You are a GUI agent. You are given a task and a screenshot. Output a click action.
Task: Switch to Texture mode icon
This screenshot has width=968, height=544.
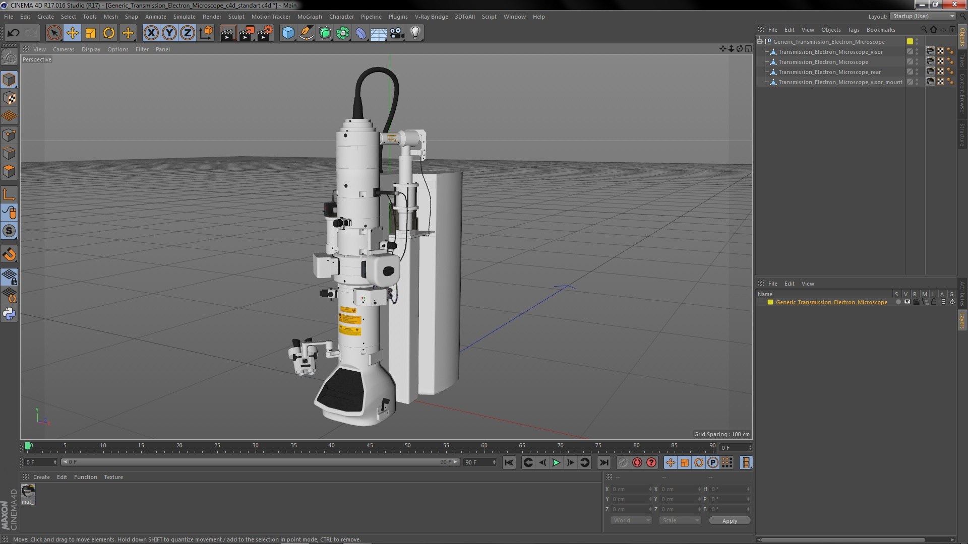[9, 98]
